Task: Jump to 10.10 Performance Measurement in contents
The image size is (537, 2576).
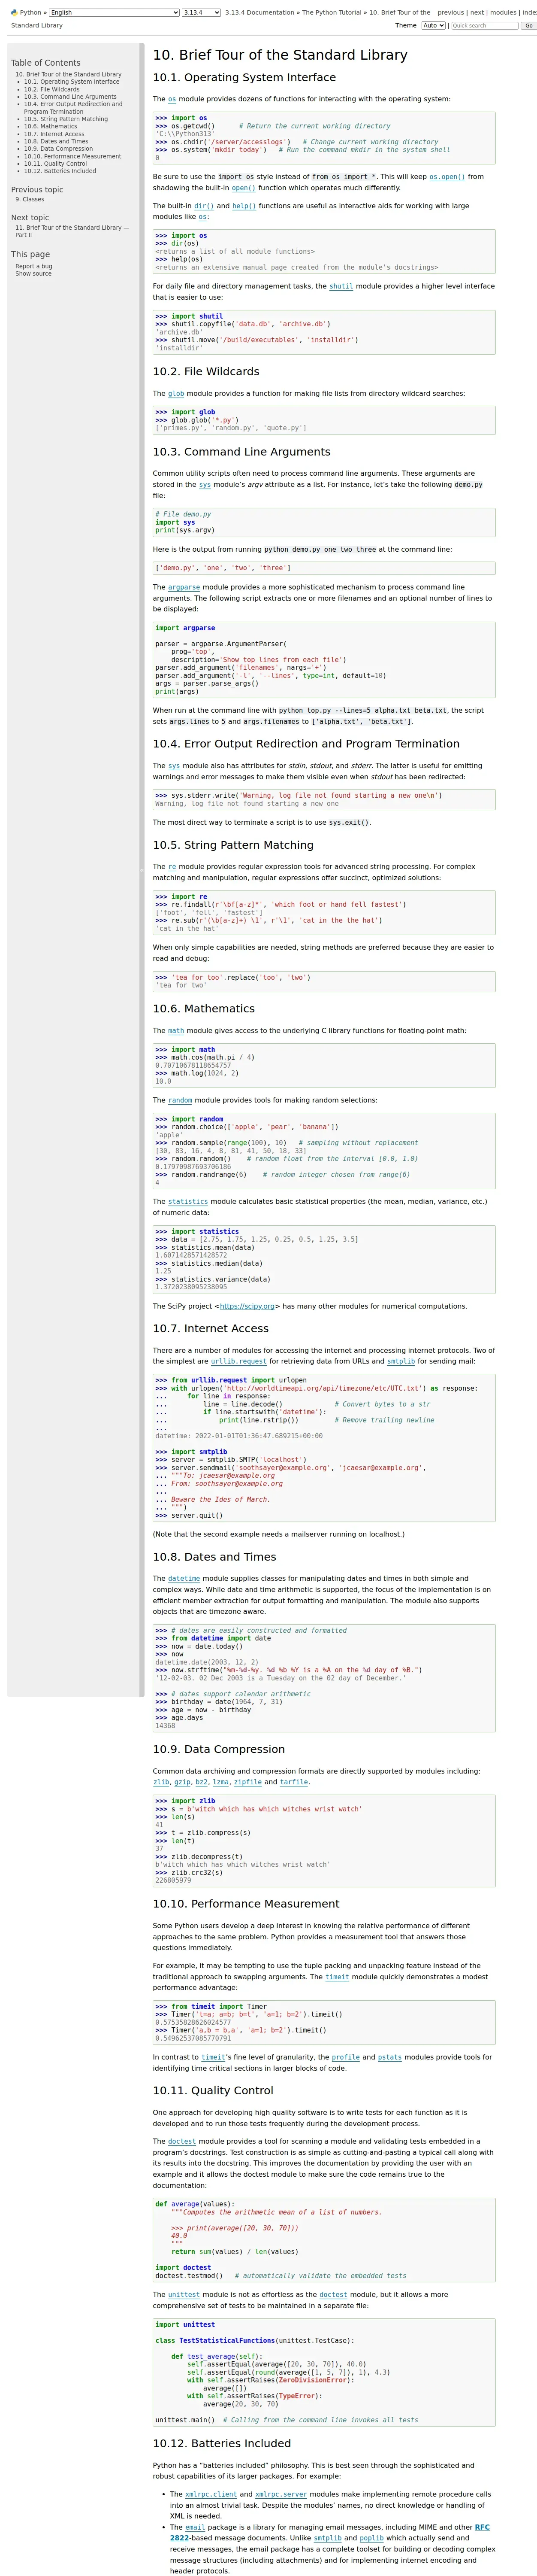Action: coord(73,156)
